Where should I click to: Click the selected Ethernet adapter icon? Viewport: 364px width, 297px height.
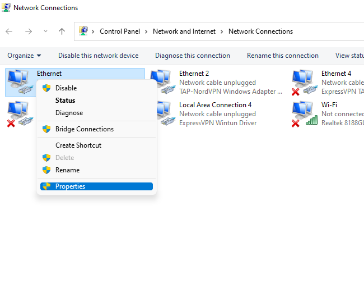19,81
